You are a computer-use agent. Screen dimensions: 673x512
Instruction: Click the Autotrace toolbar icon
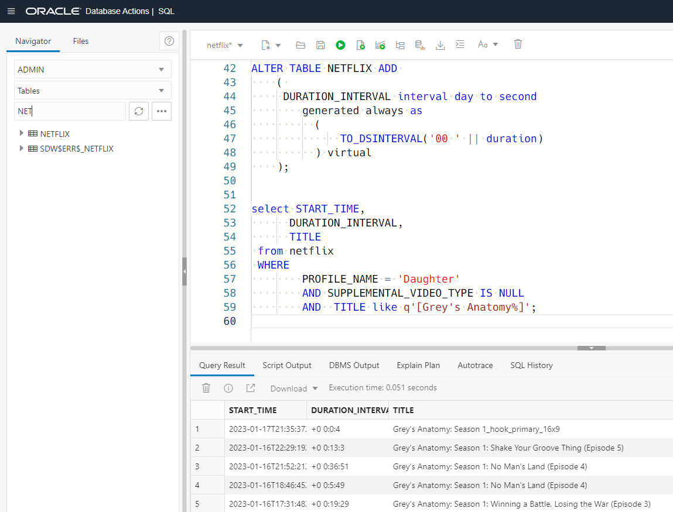(380, 45)
